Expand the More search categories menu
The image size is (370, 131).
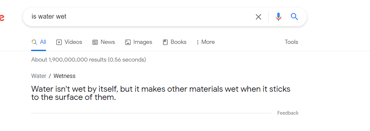(206, 42)
